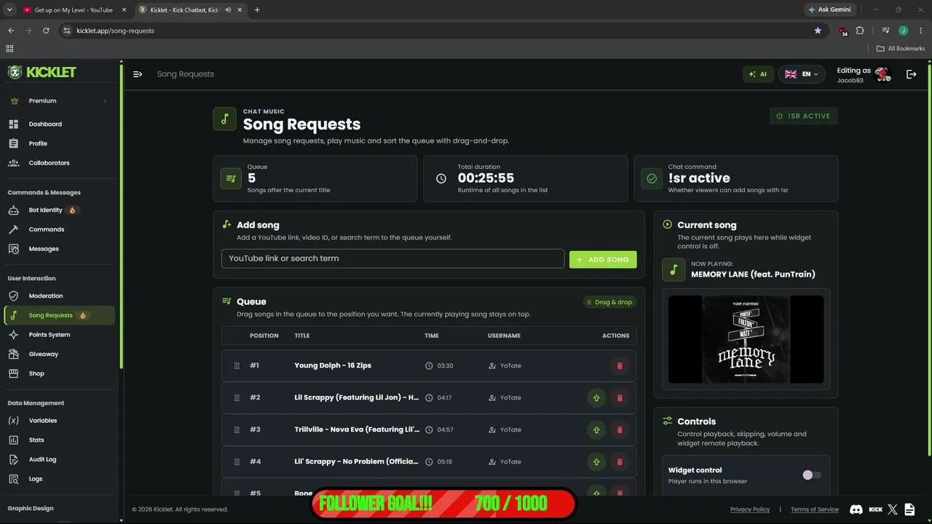Click the ADD SONG button
The width and height of the screenshot is (932, 524).
(x=603, y=260)
